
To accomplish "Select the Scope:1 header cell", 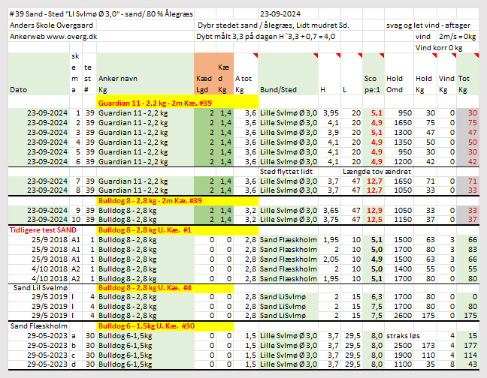I will 373,82.
